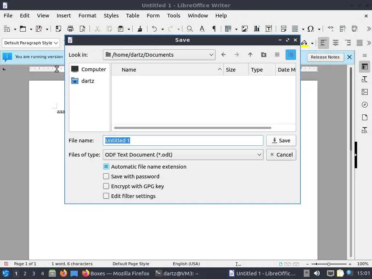Expand the Open file dropdown arrow
This screenshot has height=279, width=372.
(31, 29)
